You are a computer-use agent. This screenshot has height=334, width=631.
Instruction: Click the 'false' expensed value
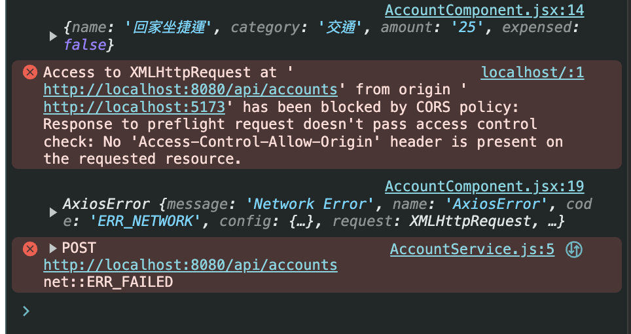coord(84,45)
